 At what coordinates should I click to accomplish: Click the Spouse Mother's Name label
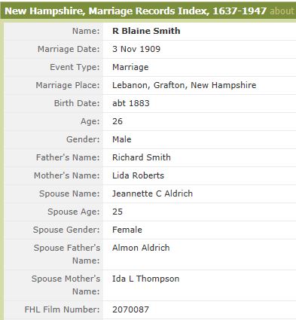pyautogui.click(x=66, y=285)
